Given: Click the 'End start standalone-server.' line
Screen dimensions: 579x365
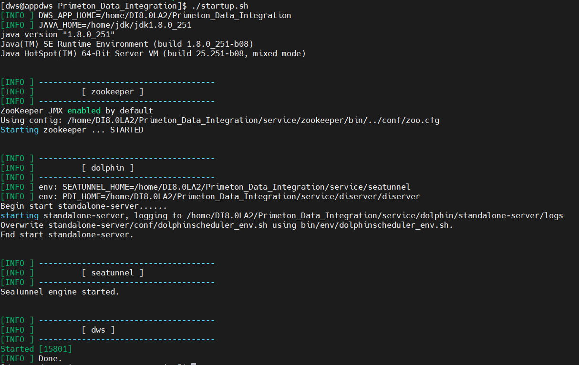Looking at the screenshot, I should [x=67, y=234].
